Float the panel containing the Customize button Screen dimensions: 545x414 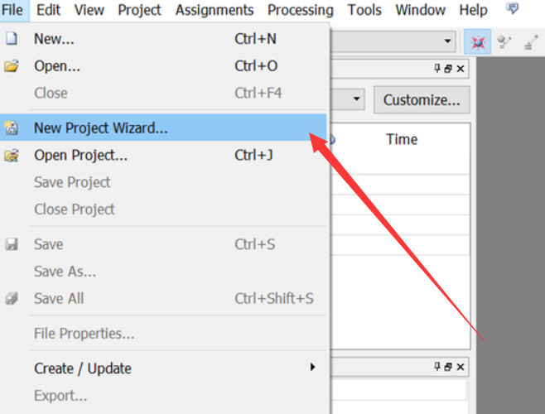[448, 70]
